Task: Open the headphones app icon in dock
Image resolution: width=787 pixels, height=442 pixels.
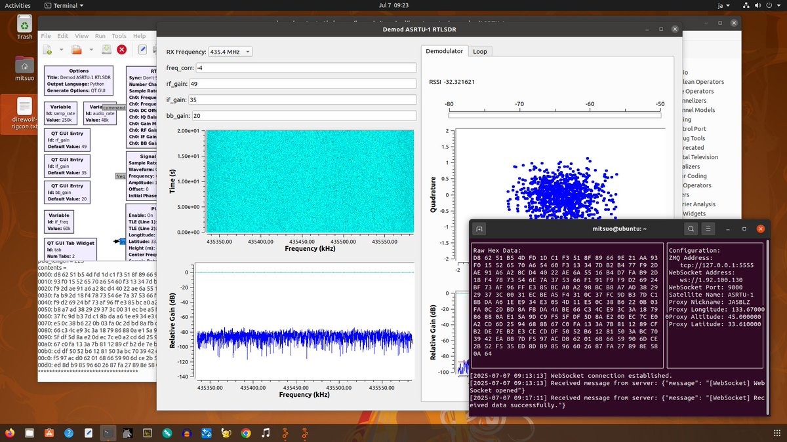Action: coord(187,433)
